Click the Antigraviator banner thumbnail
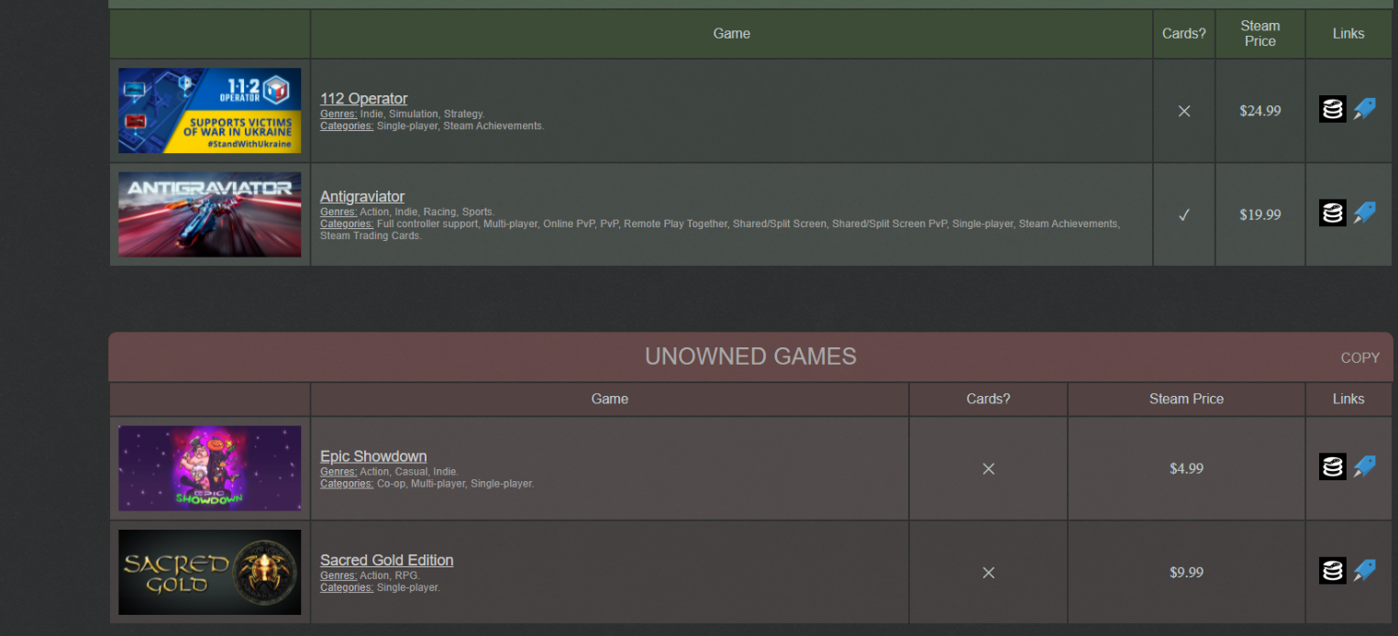This screenshot has width=1398, height=636. click(x=209, y=214)
